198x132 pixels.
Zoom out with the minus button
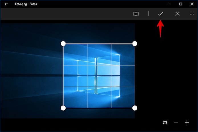(176, 122)
